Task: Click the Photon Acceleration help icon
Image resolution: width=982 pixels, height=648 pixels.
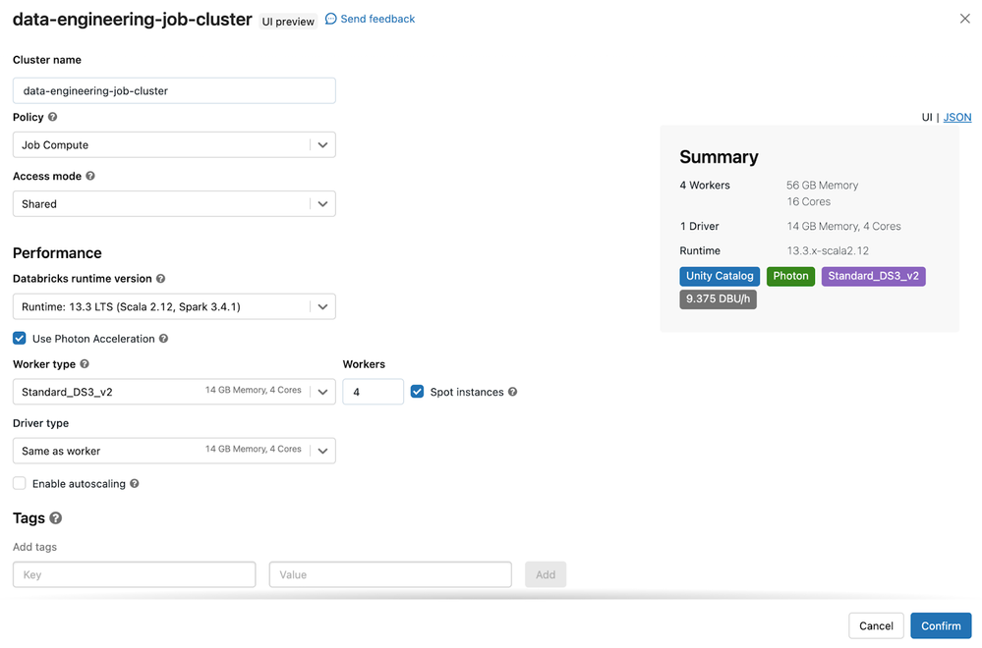Action: tap(163, 339)
